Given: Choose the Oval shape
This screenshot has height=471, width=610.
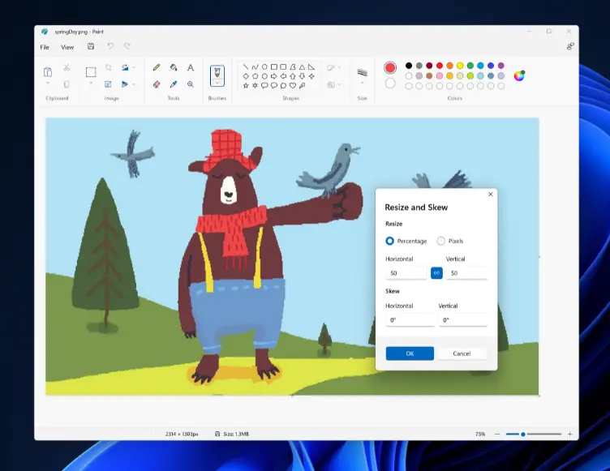Looking at the screenshot, I should tap(264, 67).
